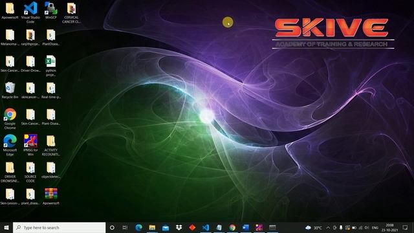Image resolution: width=414 pixels, height=233 pixels.
Task: Select the SOURCE CODE folder
Action: pos(30,172)
